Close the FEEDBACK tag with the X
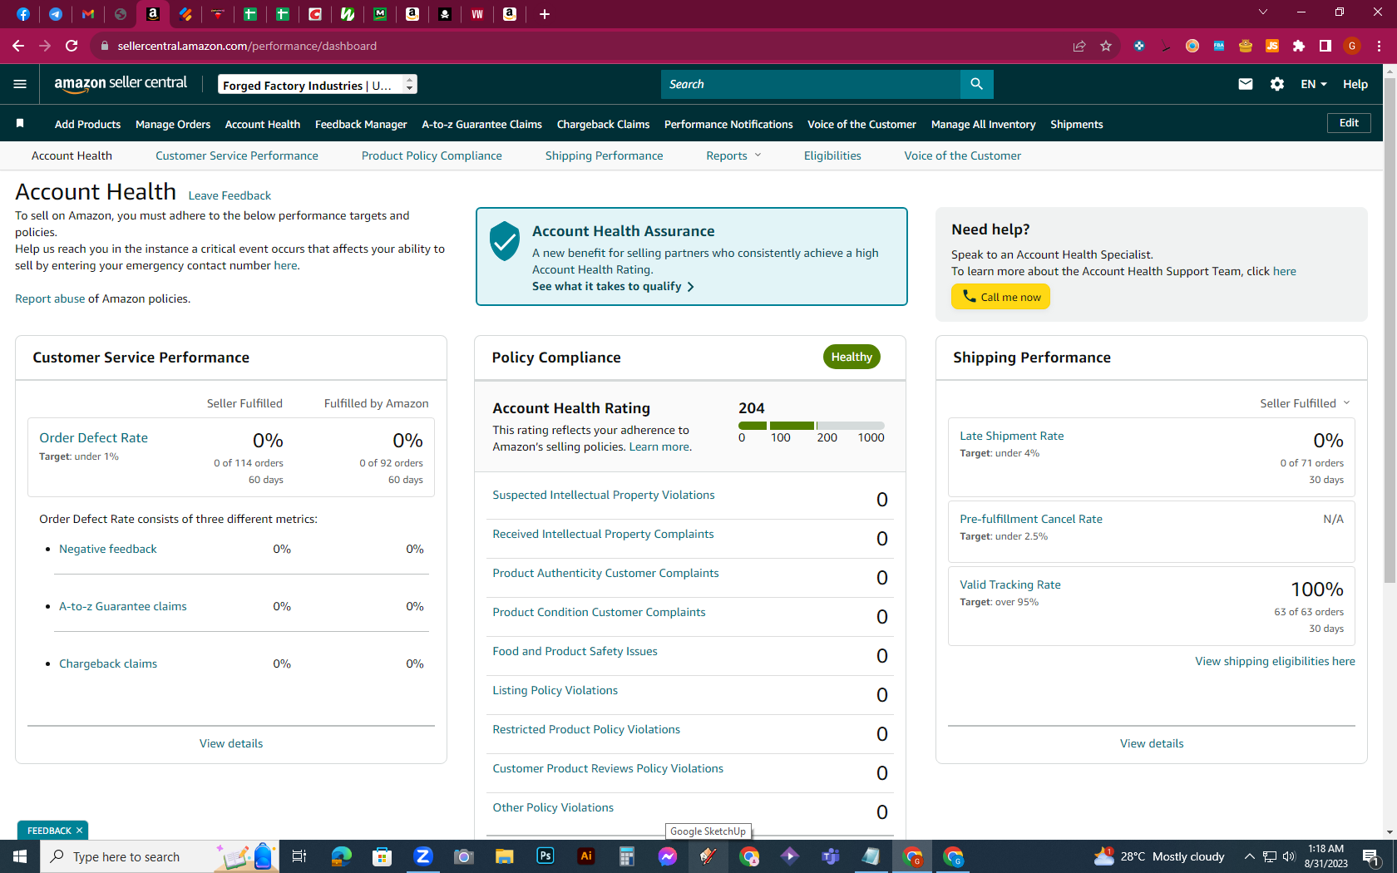The image size is (1397, 873). click(80, 831)
